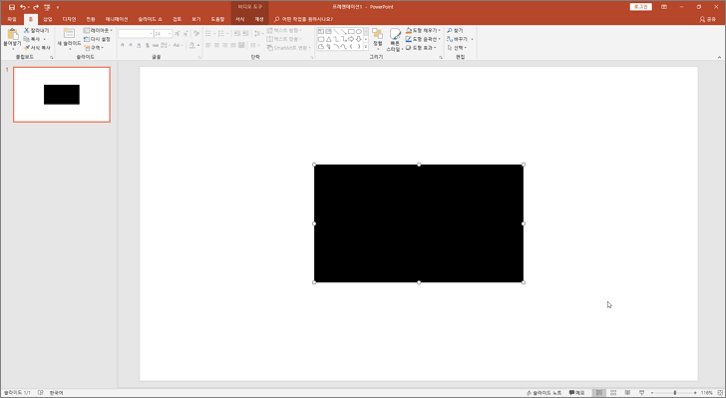Viewport: 726px width, 398px height.
Task: Click the Login (로그인) button in the title bar
Action: [641, 7]
